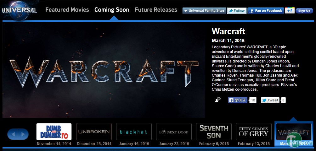The height and width of the screenshot is (151, 316).
Task: Click the Sign Up button
Action: 304,11
